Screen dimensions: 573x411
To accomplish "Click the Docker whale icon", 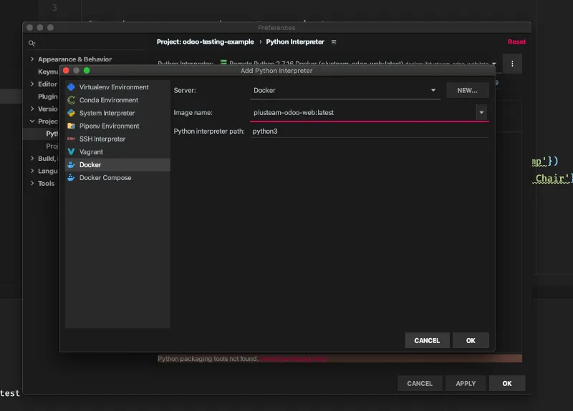I will 71,165.
